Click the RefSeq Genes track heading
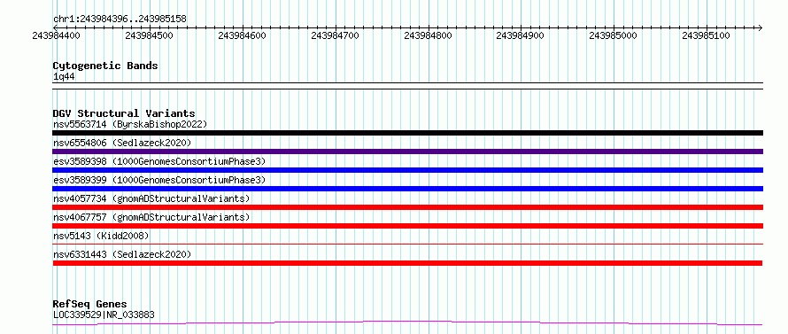This screenshot has height=334, width=788. click(89, 305)
